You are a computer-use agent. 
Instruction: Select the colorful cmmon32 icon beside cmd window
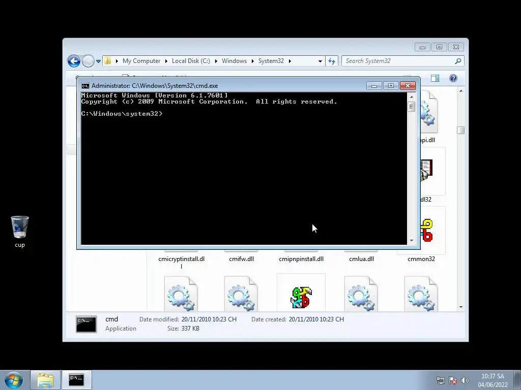[x=427, y=230]
